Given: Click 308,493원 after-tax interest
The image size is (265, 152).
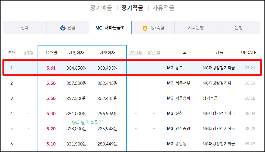Looking at the screenshot, I should coord(107,68).
